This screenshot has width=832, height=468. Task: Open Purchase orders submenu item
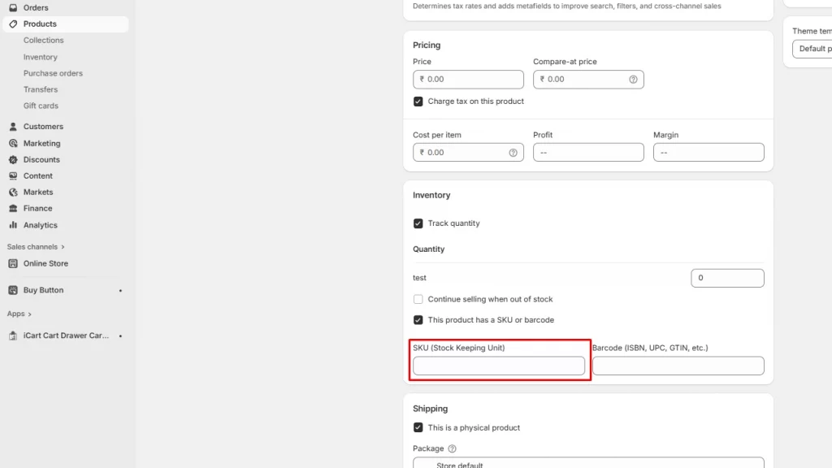point(53,73)
